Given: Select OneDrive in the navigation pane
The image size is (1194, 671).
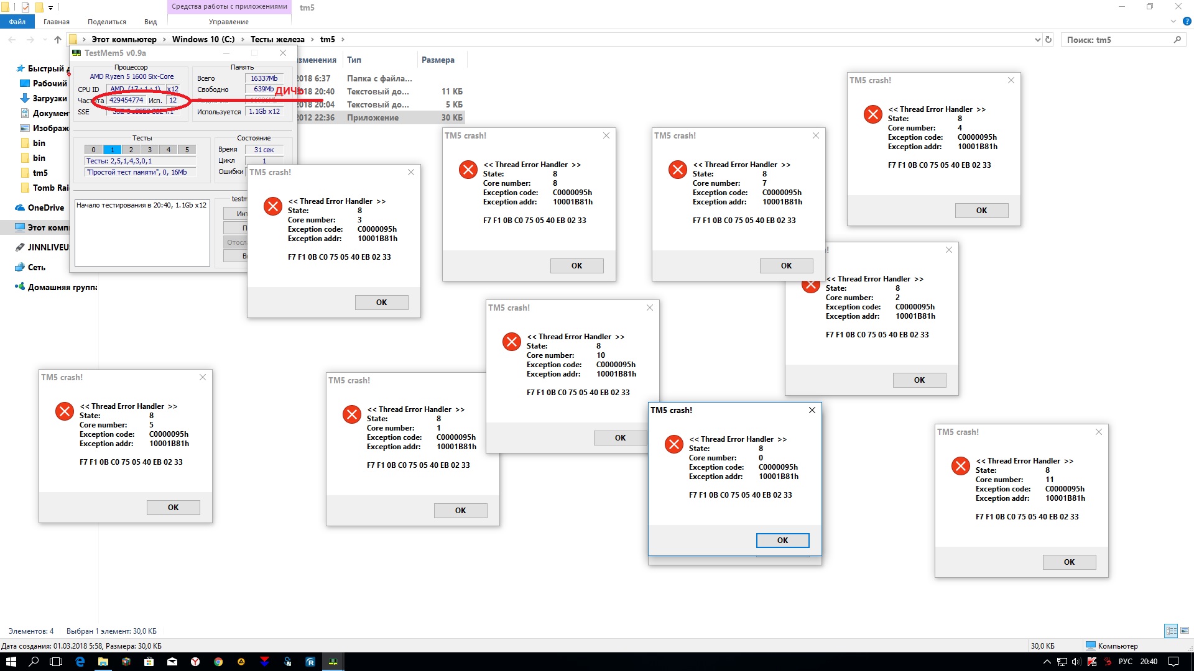Looking at the screenshot, I should click(45, 208).
